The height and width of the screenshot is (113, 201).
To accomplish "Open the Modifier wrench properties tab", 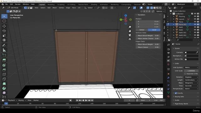I will click(x=168, y=78).
